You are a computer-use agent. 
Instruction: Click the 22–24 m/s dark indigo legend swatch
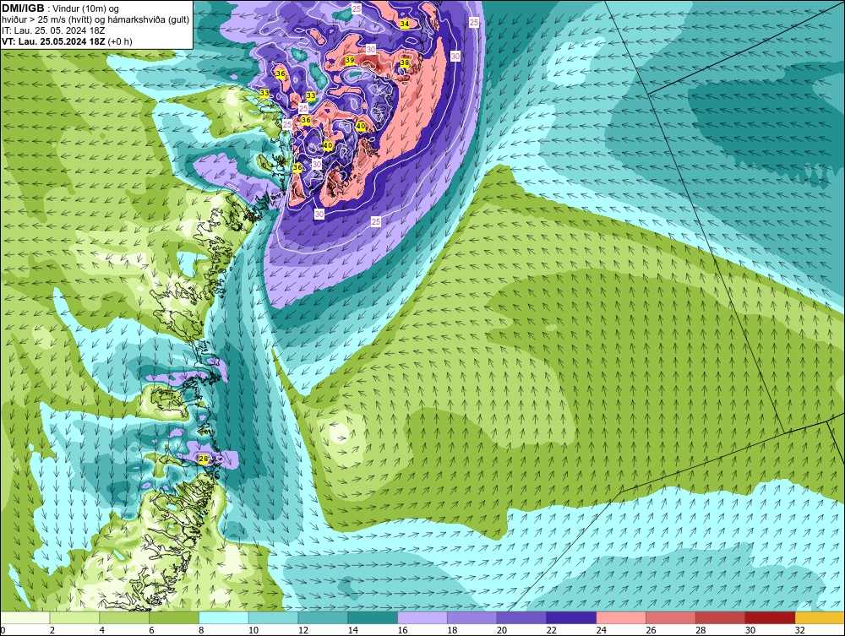click(x=571, y=617)
